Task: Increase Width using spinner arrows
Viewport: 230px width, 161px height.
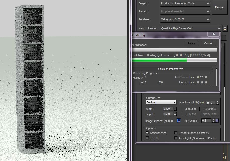Action: click(175, 108)
